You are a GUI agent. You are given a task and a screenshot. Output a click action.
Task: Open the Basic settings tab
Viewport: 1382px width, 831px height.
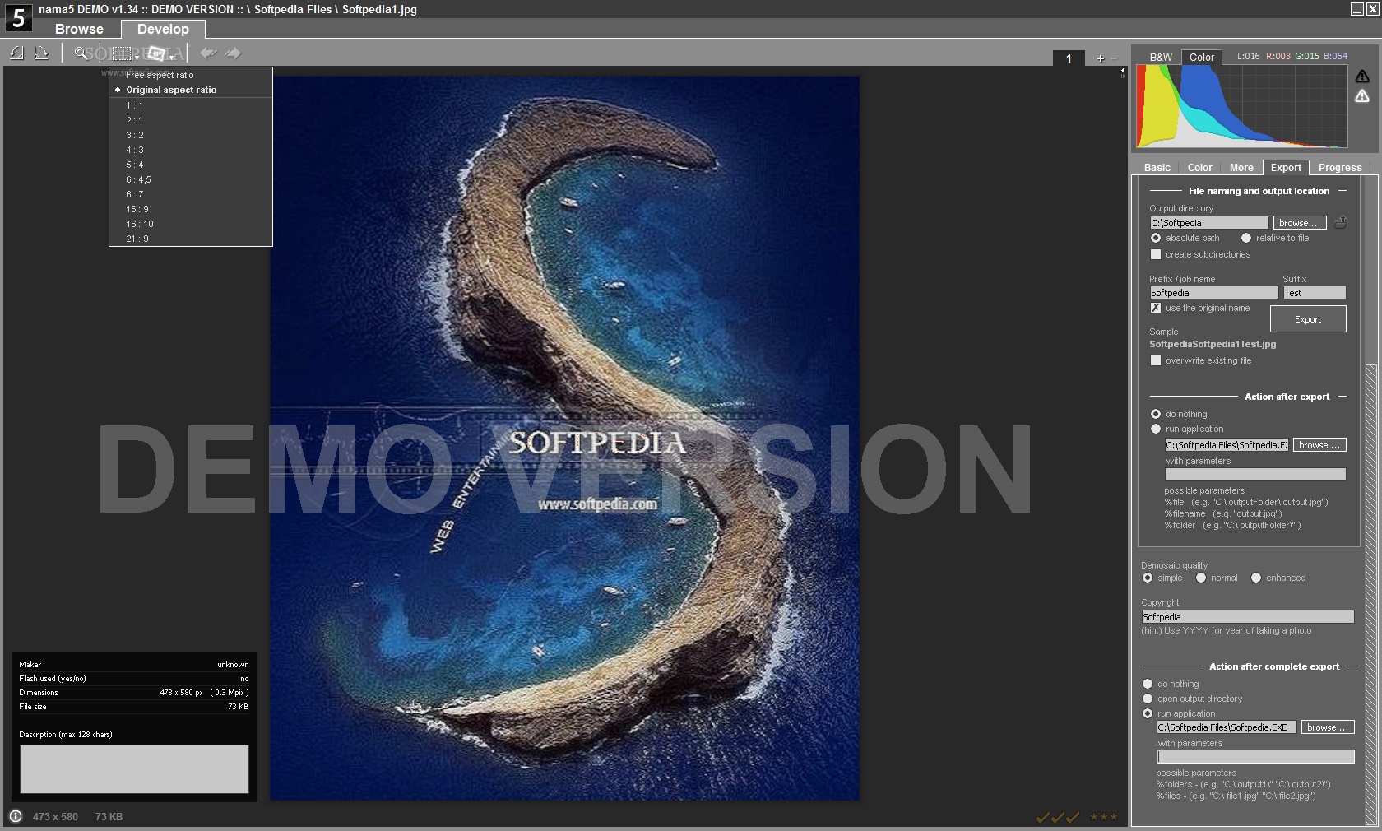coord(1157,167)
